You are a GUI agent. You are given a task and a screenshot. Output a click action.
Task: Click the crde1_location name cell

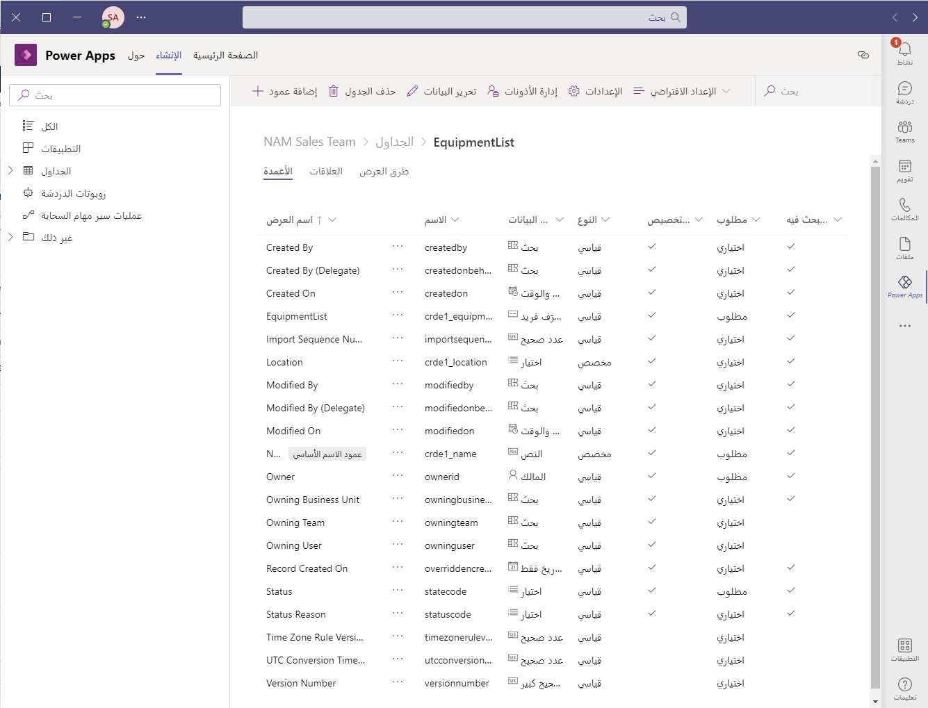tap(456, 362)
